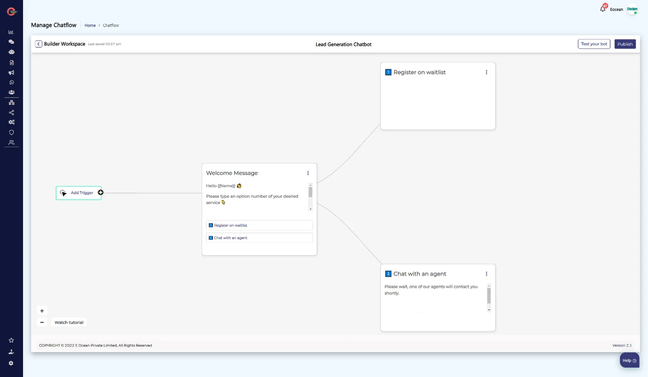Open the share integrations sidebar icon
The height and width of the screenshot is (377, 648).
click(11, 113)
